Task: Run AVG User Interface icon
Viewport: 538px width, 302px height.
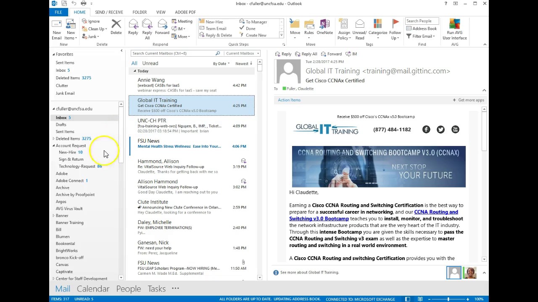Action: click(x=454, y=24)
